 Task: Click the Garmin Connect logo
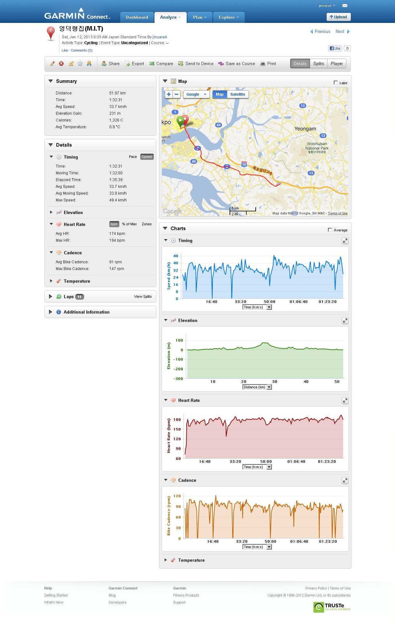coord(77,14)
